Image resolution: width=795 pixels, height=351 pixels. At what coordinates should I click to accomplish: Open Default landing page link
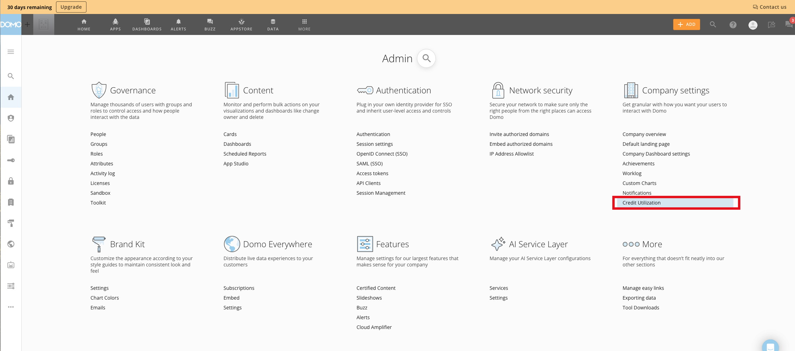coord(646,144)
